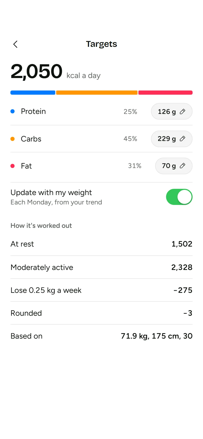The image size is (203, 439).
Task: Open the Lose 0.25 kg a week row
Action: [x=102, y=290]
